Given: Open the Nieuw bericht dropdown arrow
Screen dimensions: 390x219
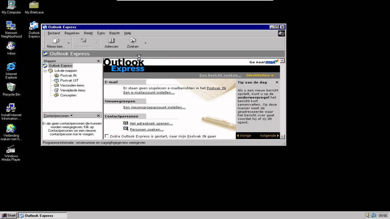Looking at the screenshot, I should (69, 43).
